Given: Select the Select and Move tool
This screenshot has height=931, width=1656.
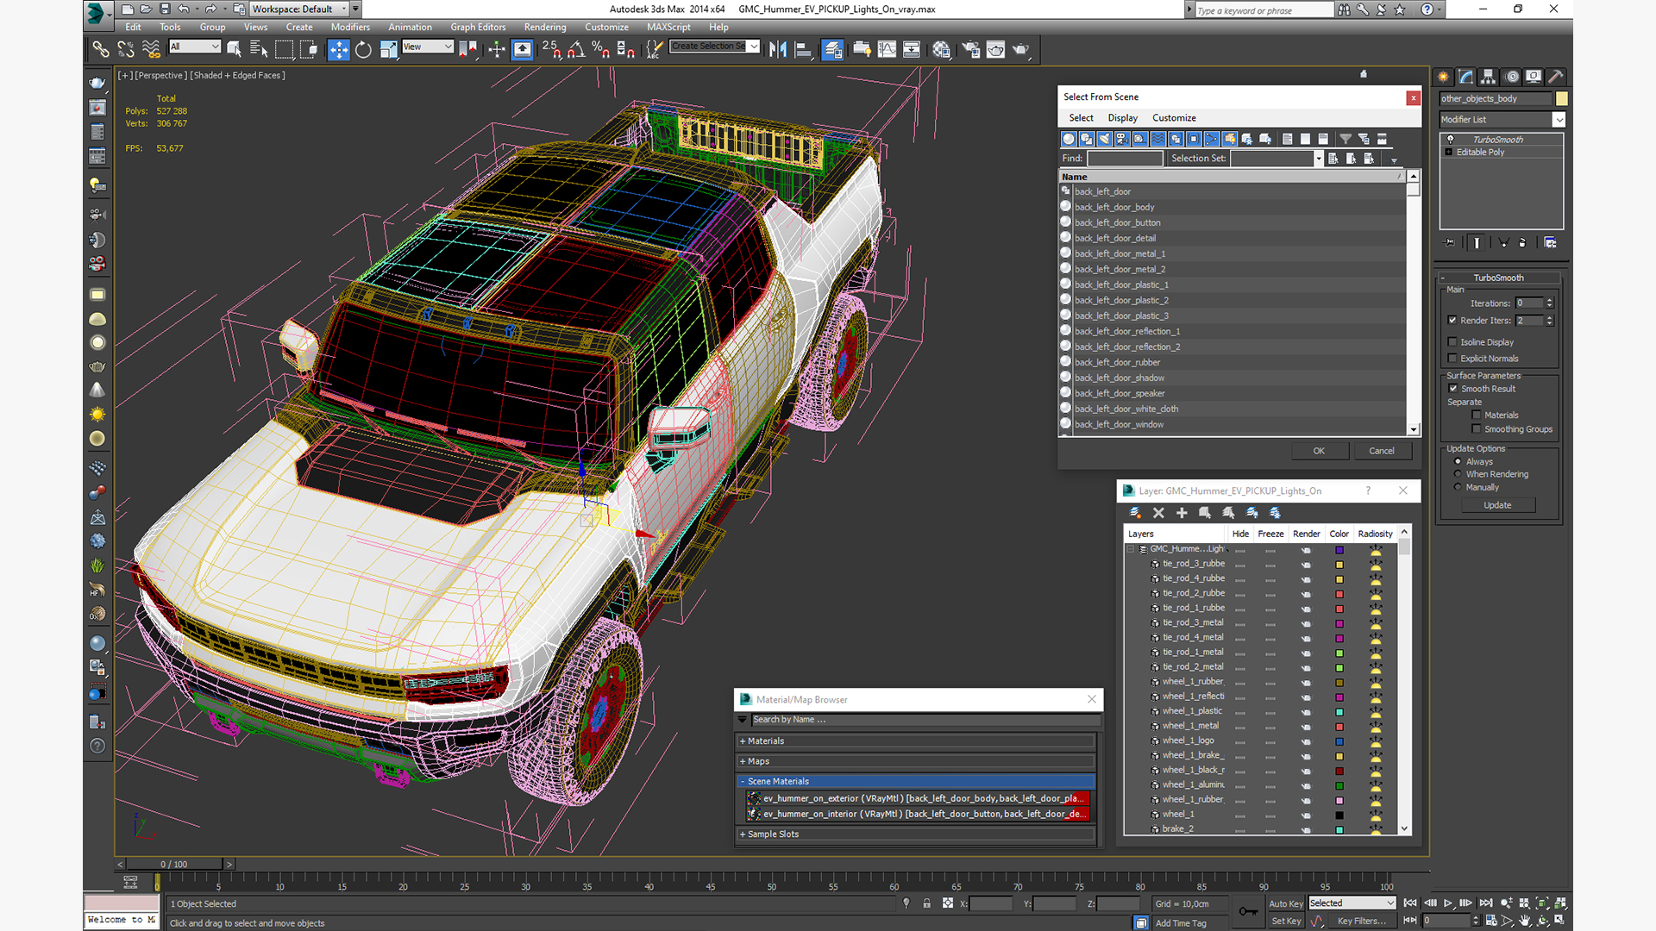Looking at the screenshot, I should pyautogui.click(x=339, y=50).
